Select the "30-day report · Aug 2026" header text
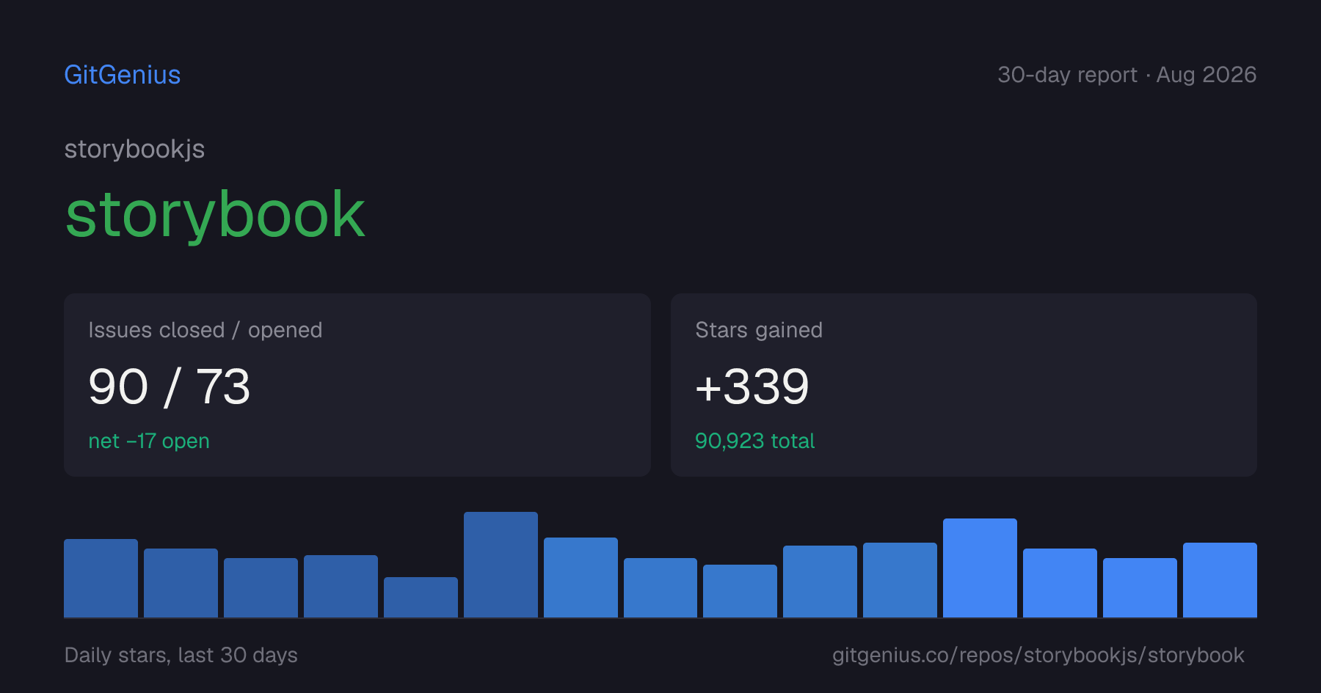The image size is (1321, 693). tap(1127, 75)
